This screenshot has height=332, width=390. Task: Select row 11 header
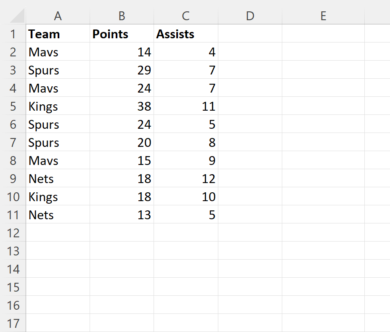coord(13,215)
